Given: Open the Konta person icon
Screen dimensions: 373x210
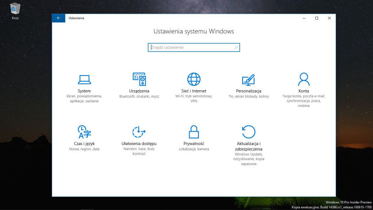Looking at the screenshot, I should coord(304,79).
